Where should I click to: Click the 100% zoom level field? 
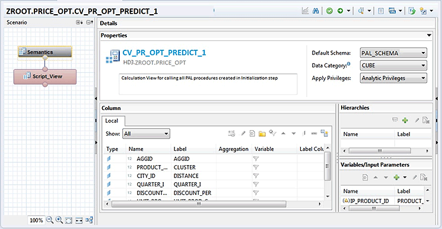point(36,220)
